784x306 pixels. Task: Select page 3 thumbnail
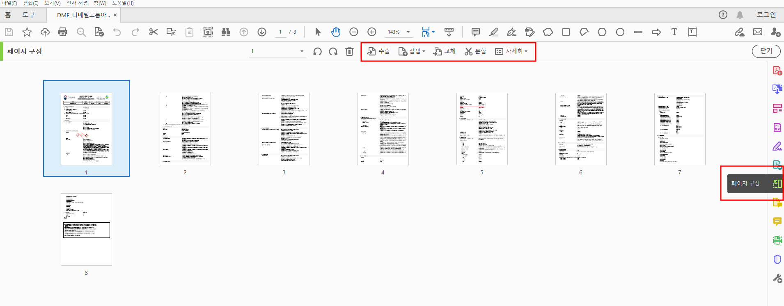284,129
